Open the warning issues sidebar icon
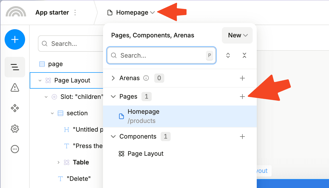The image size is (329, 188). tap(15, 88)
